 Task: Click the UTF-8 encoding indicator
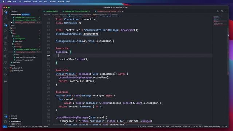coord(158,127)
